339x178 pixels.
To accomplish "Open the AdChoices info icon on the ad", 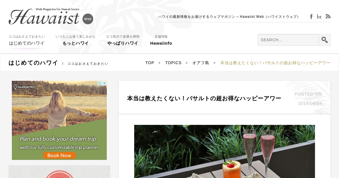I will [x=100, y=83].
